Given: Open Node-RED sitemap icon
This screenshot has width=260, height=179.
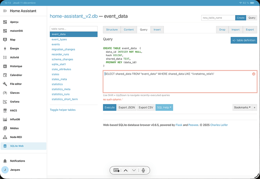Looking at the screenshot, I should point(5,137).
